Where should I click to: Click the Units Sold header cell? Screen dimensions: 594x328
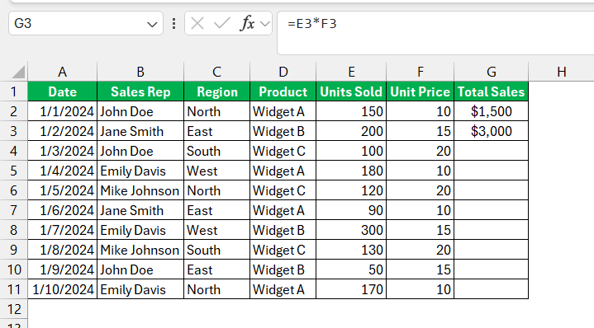351,91
